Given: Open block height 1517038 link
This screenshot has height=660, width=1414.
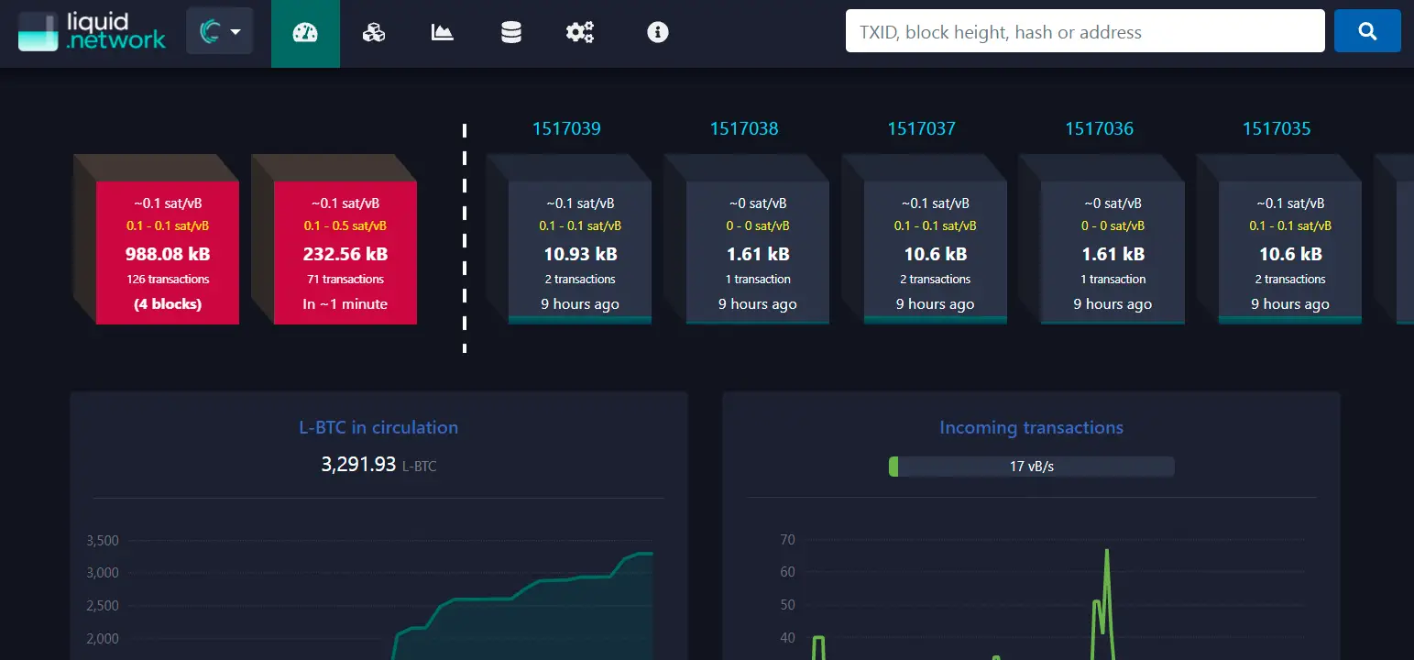Looking at the screenshot, I should pyautogui.click(x=744, y=129).
